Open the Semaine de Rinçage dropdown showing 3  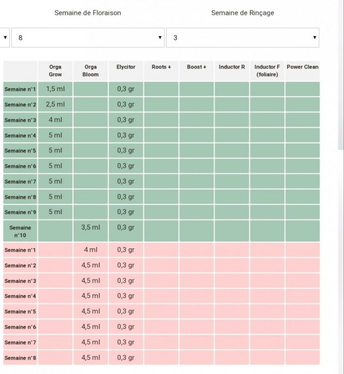243,38
